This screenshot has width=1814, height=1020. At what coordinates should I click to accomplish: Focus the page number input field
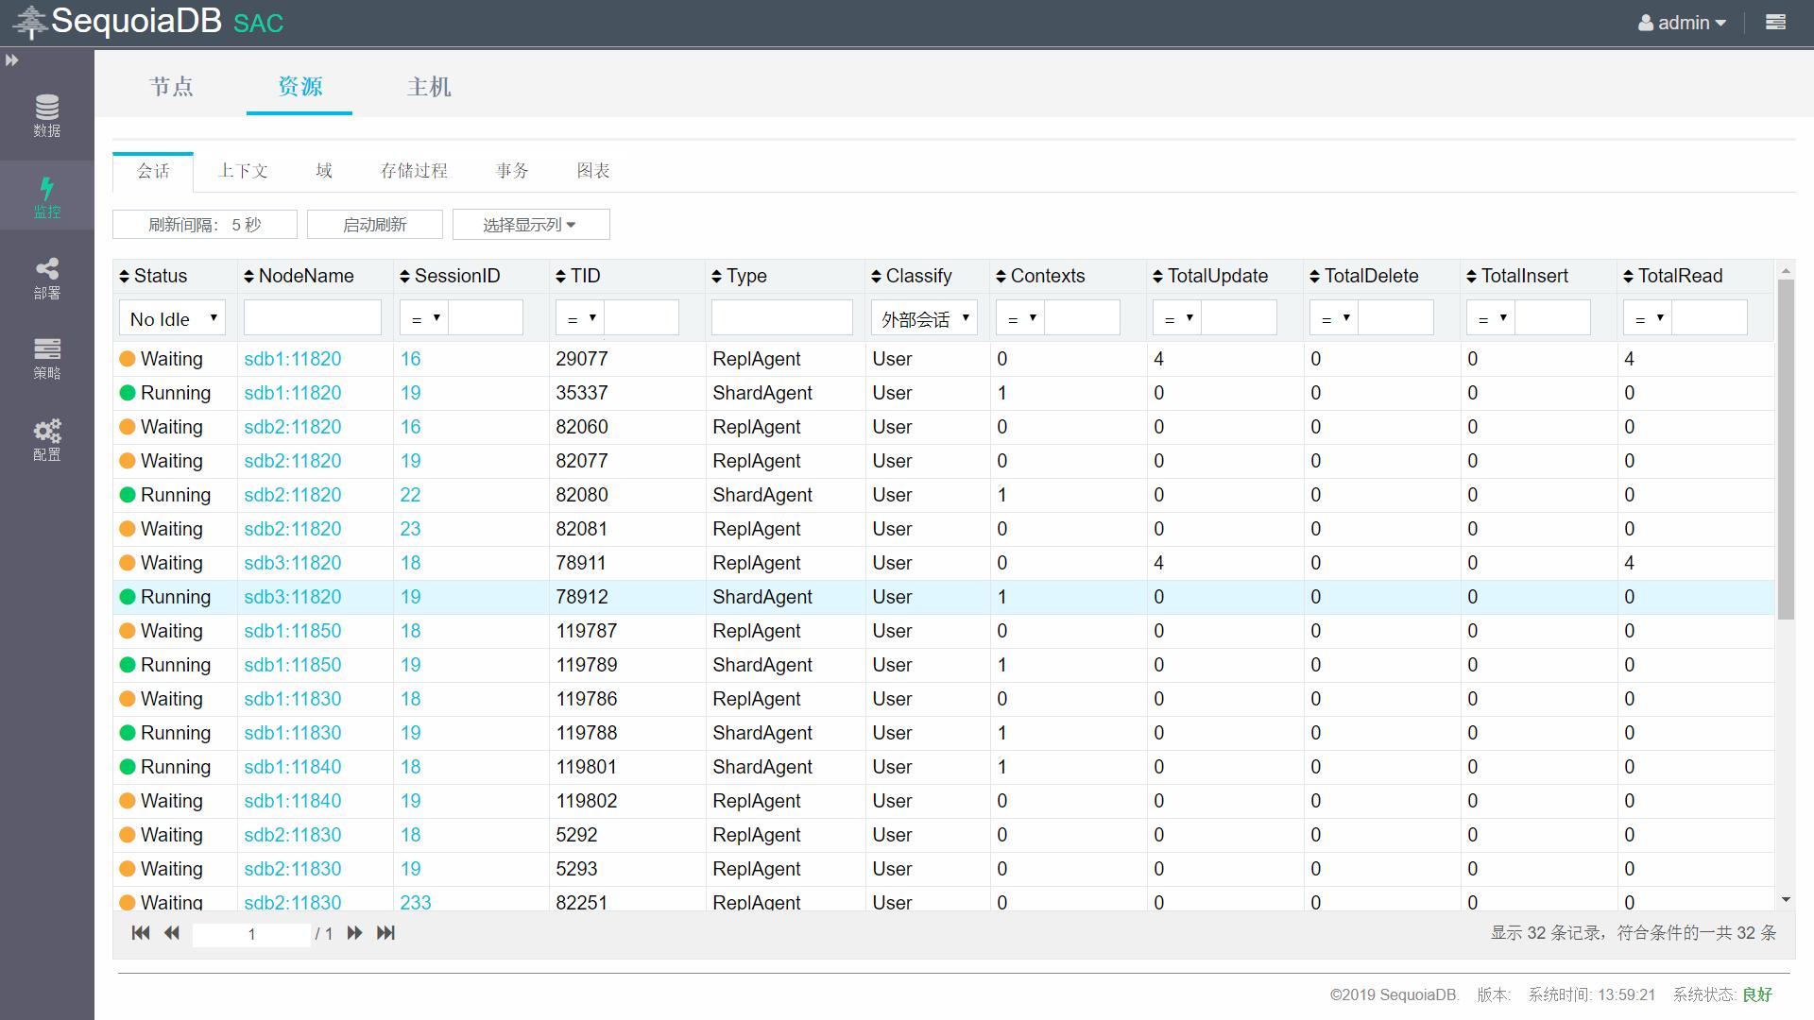(251, 934)
